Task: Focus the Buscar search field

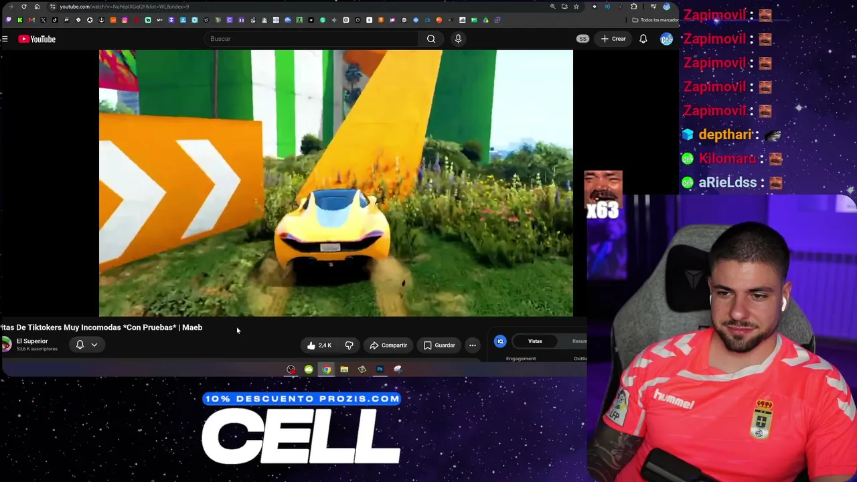Action: point(311,39)
